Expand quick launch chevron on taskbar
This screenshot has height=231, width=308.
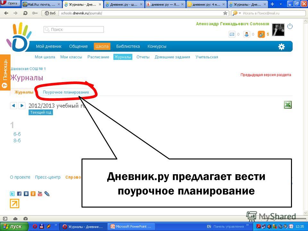56,225
